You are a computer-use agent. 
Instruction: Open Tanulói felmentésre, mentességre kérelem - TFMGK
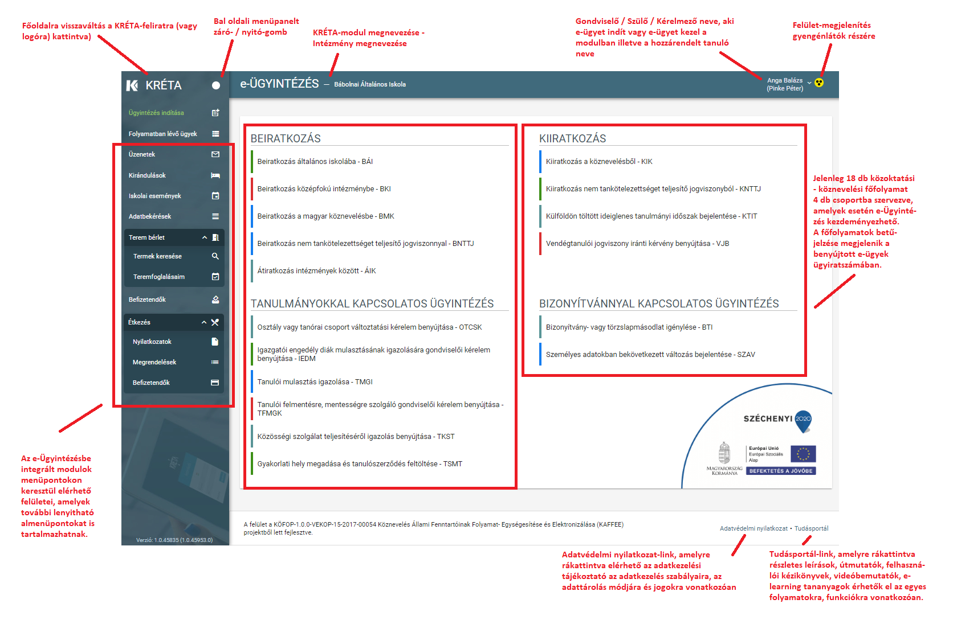click(x=380, y=409)
